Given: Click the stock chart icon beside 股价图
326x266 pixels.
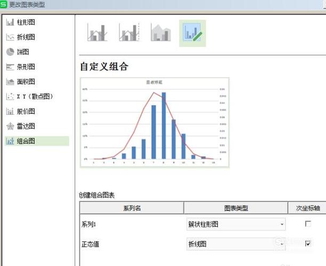Looking at the screenshot, I should (x=10, y=111).
